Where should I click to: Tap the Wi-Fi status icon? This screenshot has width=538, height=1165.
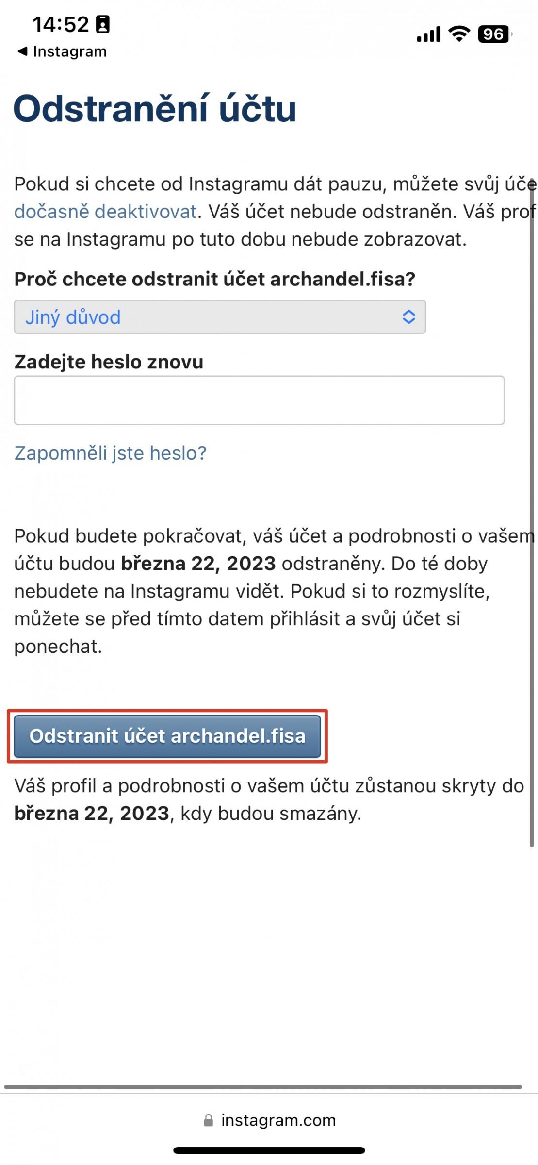[459, 33]
